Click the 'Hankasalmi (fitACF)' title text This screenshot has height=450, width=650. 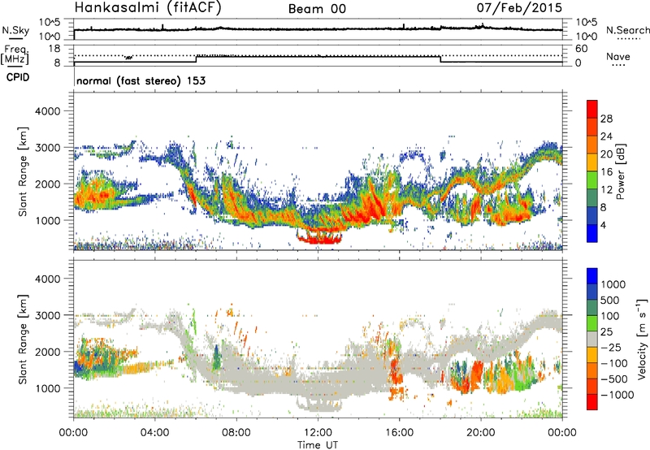148,7
